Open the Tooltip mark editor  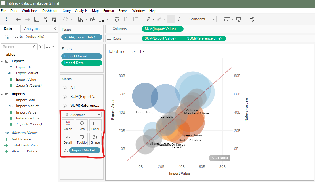click(81, 139)
